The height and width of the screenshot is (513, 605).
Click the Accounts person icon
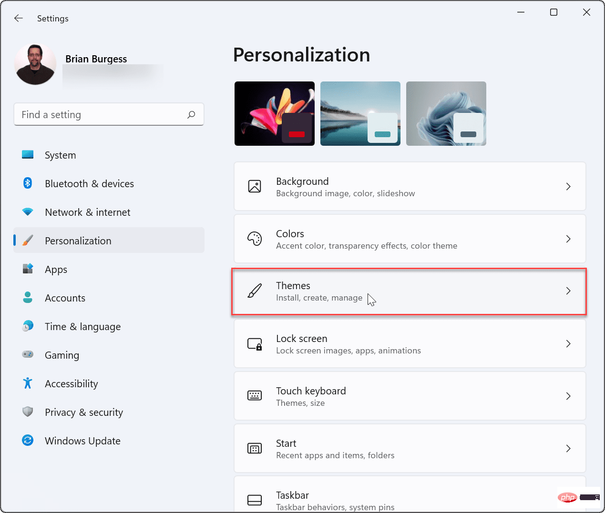tap(28, 297)
